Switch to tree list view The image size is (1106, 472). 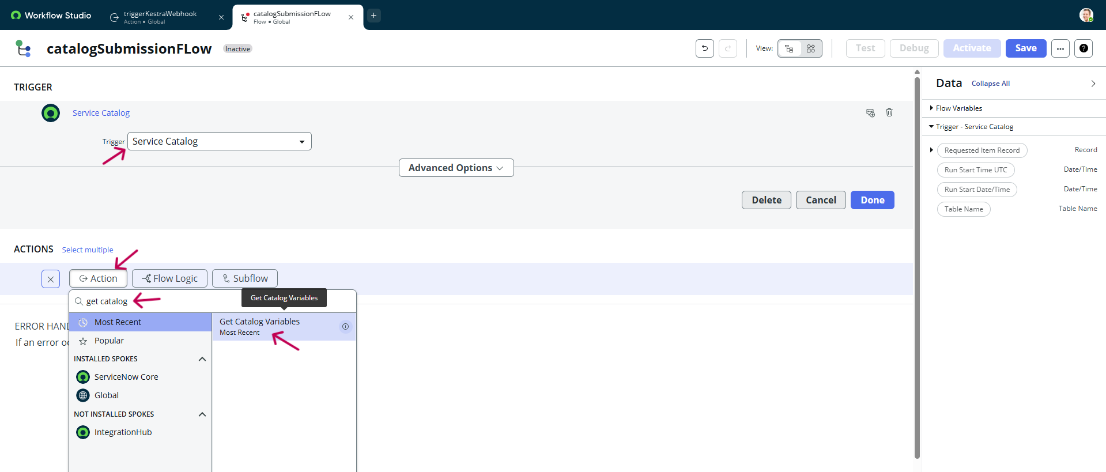coord(789,48)
